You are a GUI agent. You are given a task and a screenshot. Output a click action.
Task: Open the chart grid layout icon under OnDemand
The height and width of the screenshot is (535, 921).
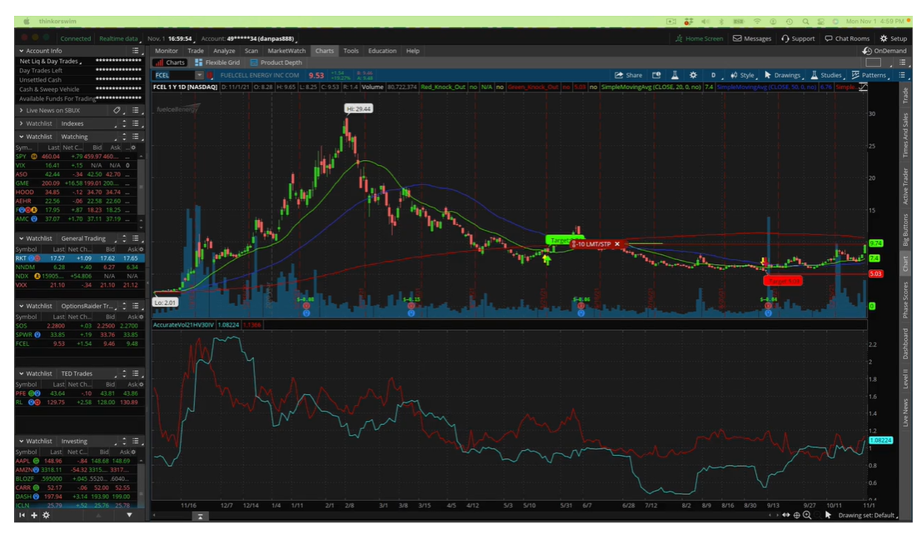pyautogui.click(x=874, y=62)
